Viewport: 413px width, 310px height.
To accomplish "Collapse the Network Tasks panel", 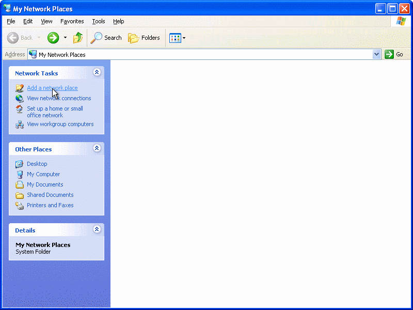I will tap(97, 73).
